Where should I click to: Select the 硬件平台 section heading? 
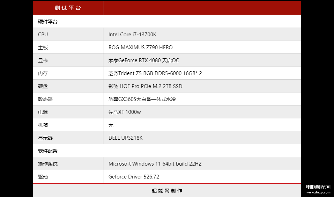tap(48, 22)
